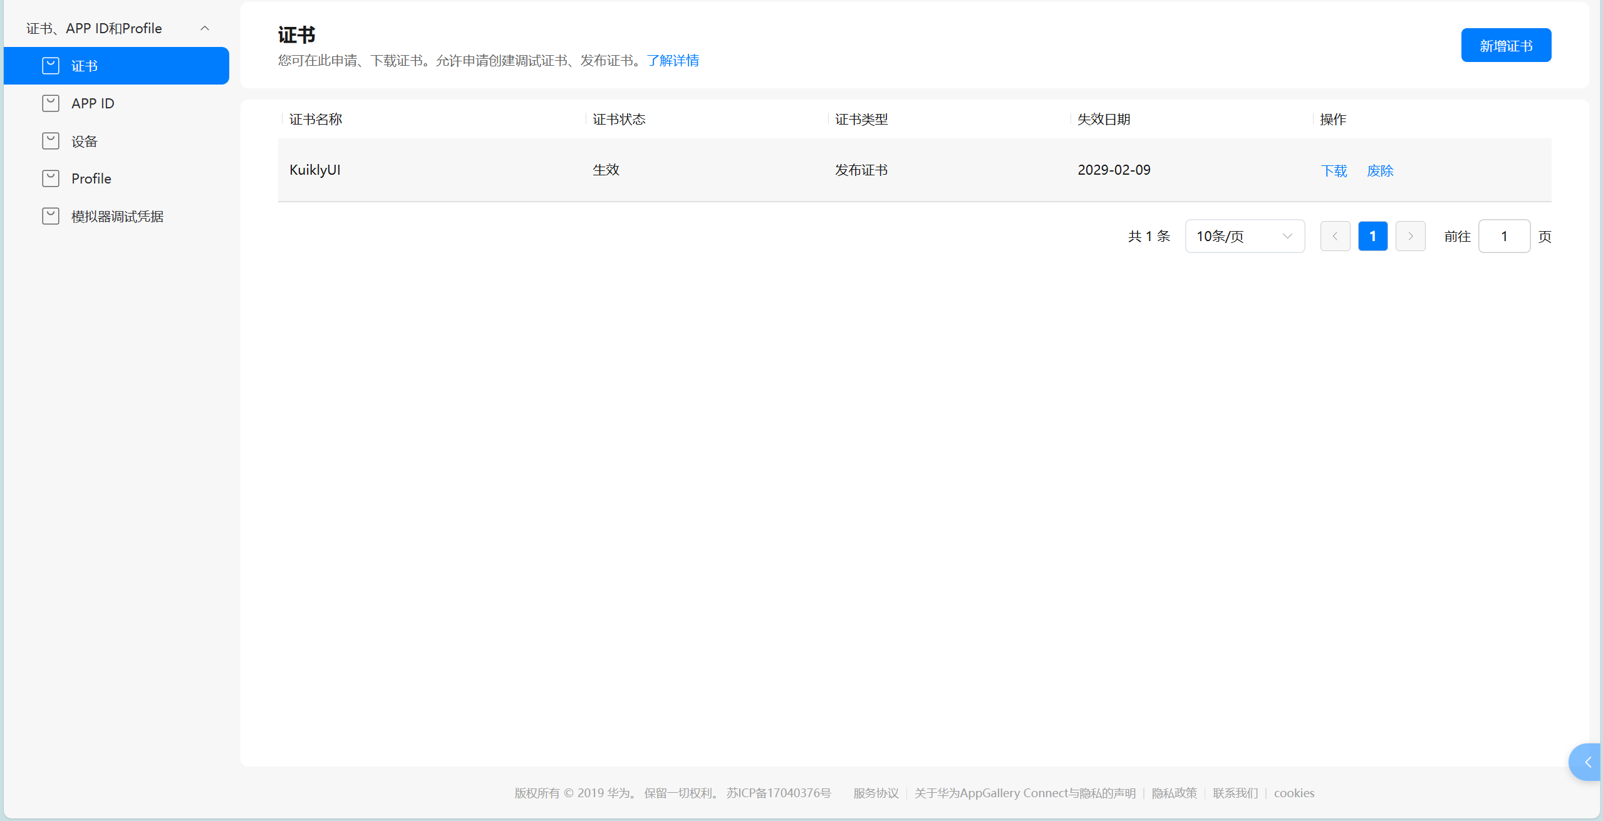Screen dimensions: 1603x821
Task: Open the Profile menu item
Action: 91,178
